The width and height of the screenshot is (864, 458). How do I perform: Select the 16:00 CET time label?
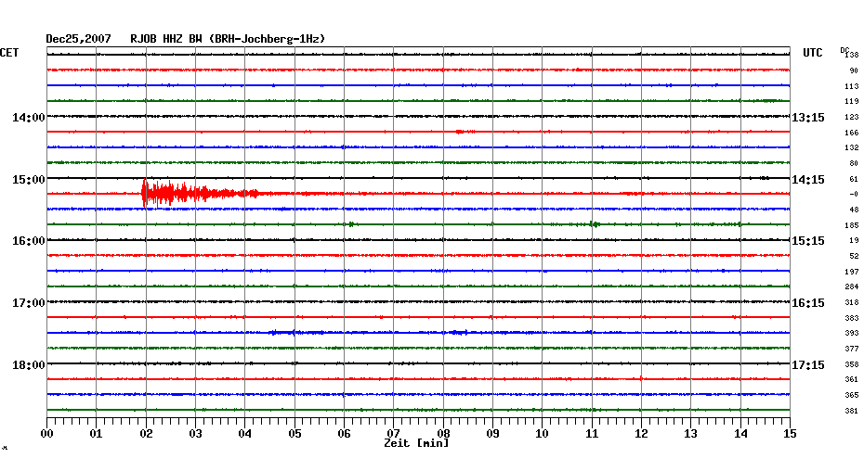(29, 241)
